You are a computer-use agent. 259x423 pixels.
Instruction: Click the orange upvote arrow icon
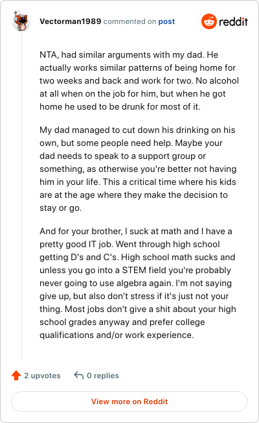tap(16, 375)
